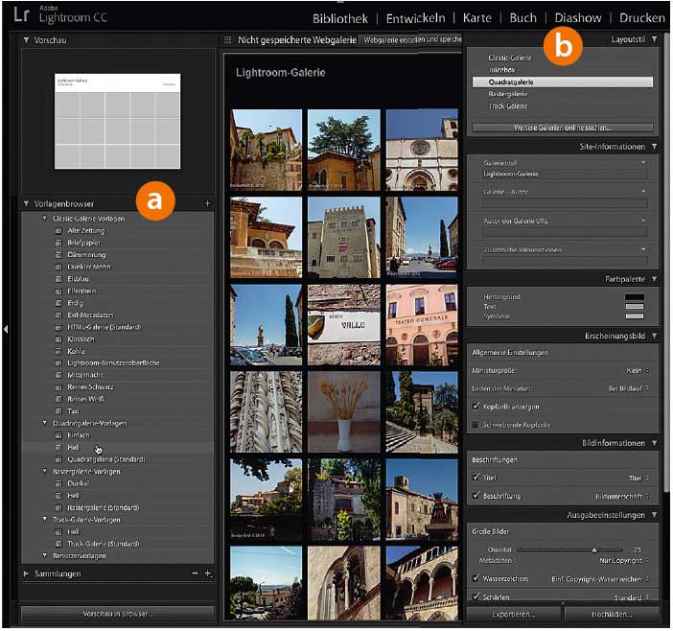Toggle the Wasserzeichen checkbox
673x631 pixels.
click(477, 579)
